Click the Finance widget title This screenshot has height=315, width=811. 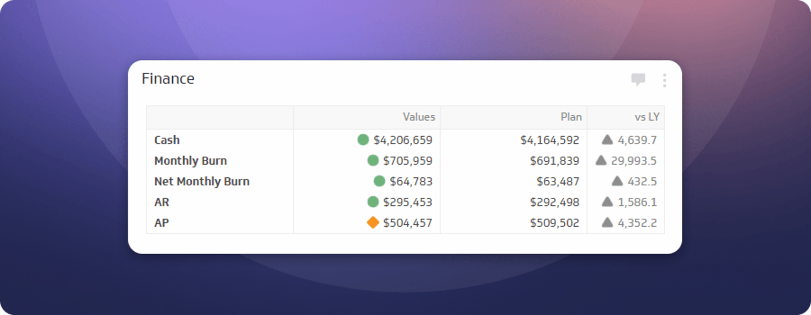tap(168, 79)
